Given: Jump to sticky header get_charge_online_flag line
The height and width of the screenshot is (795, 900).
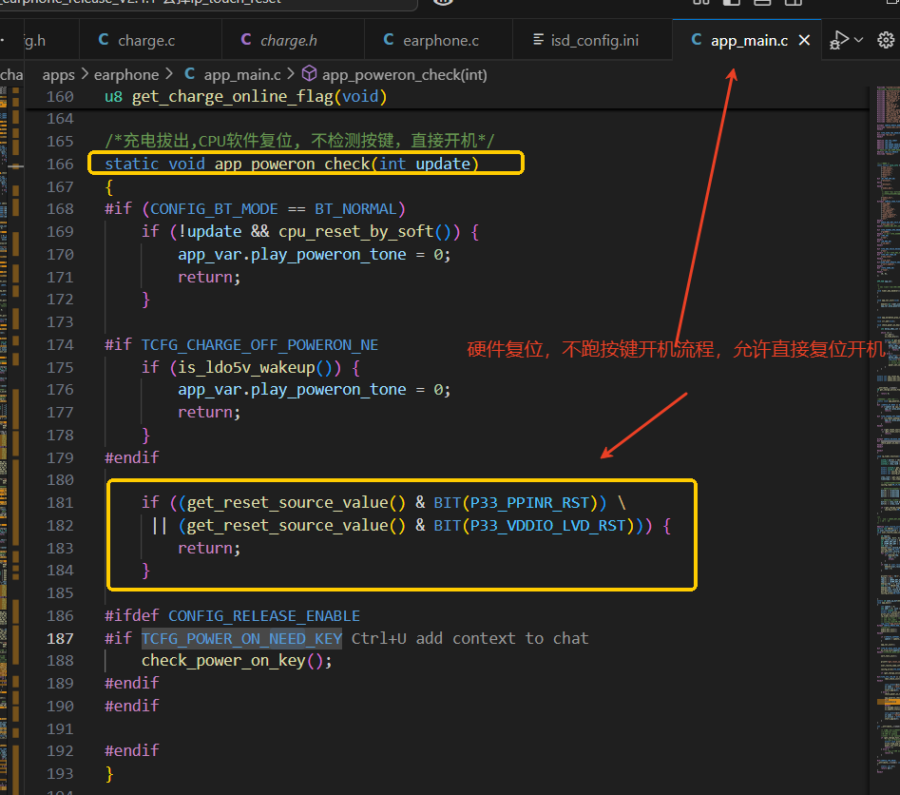Looking at the screenshot, I should point(245,96).
